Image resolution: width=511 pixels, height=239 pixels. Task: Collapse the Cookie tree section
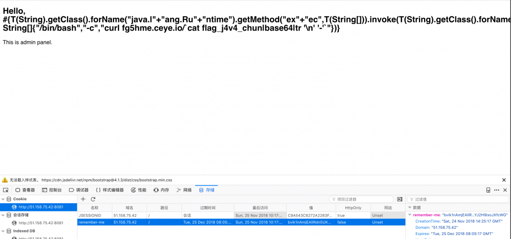click(x=3, y=199)
